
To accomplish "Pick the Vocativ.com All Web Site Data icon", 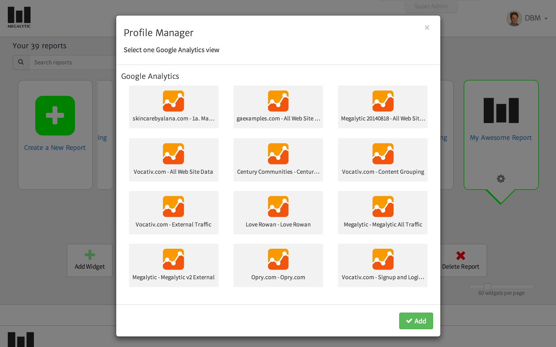I will pyautogui.click(x=173, y=154).
